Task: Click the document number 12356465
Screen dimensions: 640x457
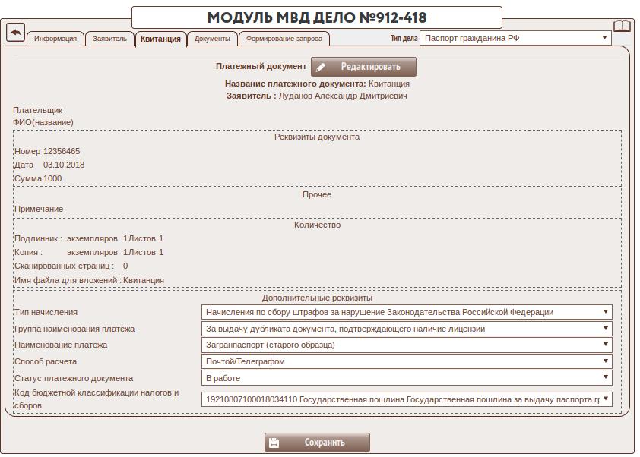Action: pos(62,151)
